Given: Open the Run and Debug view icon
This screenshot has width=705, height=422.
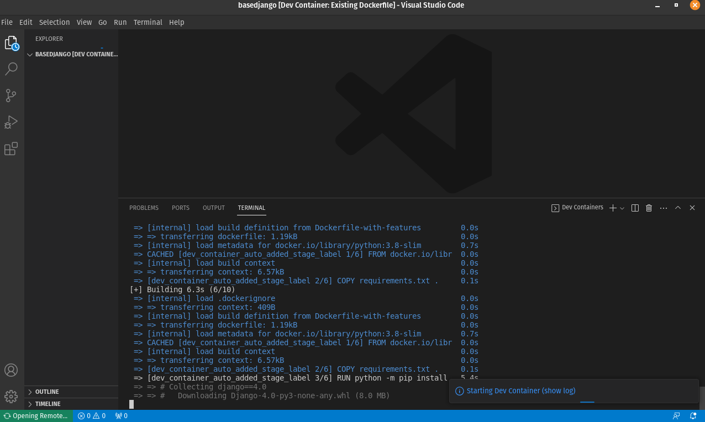Looking at the screenshot, I should pos(12,122).
